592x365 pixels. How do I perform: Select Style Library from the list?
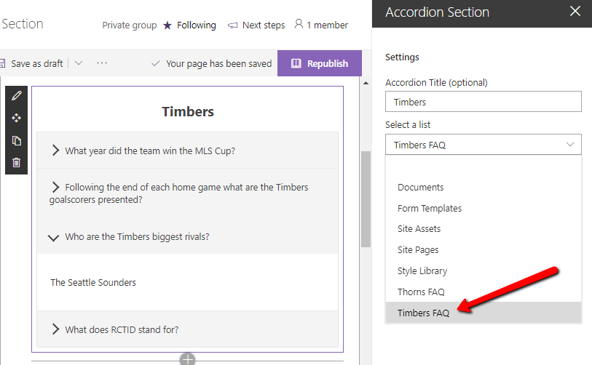point(484,270)
